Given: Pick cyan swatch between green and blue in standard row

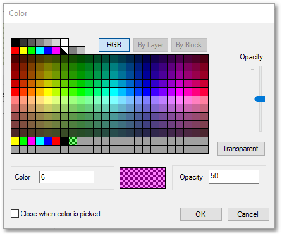Looking at the screenshot, I should point(40,51).
